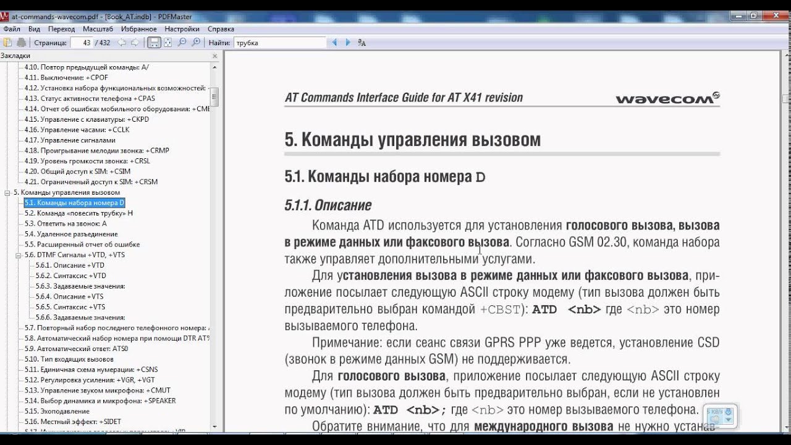This screenshot has width=791, height=445.
Task: Find previous match blue left arrow
Action: [334, 43]
